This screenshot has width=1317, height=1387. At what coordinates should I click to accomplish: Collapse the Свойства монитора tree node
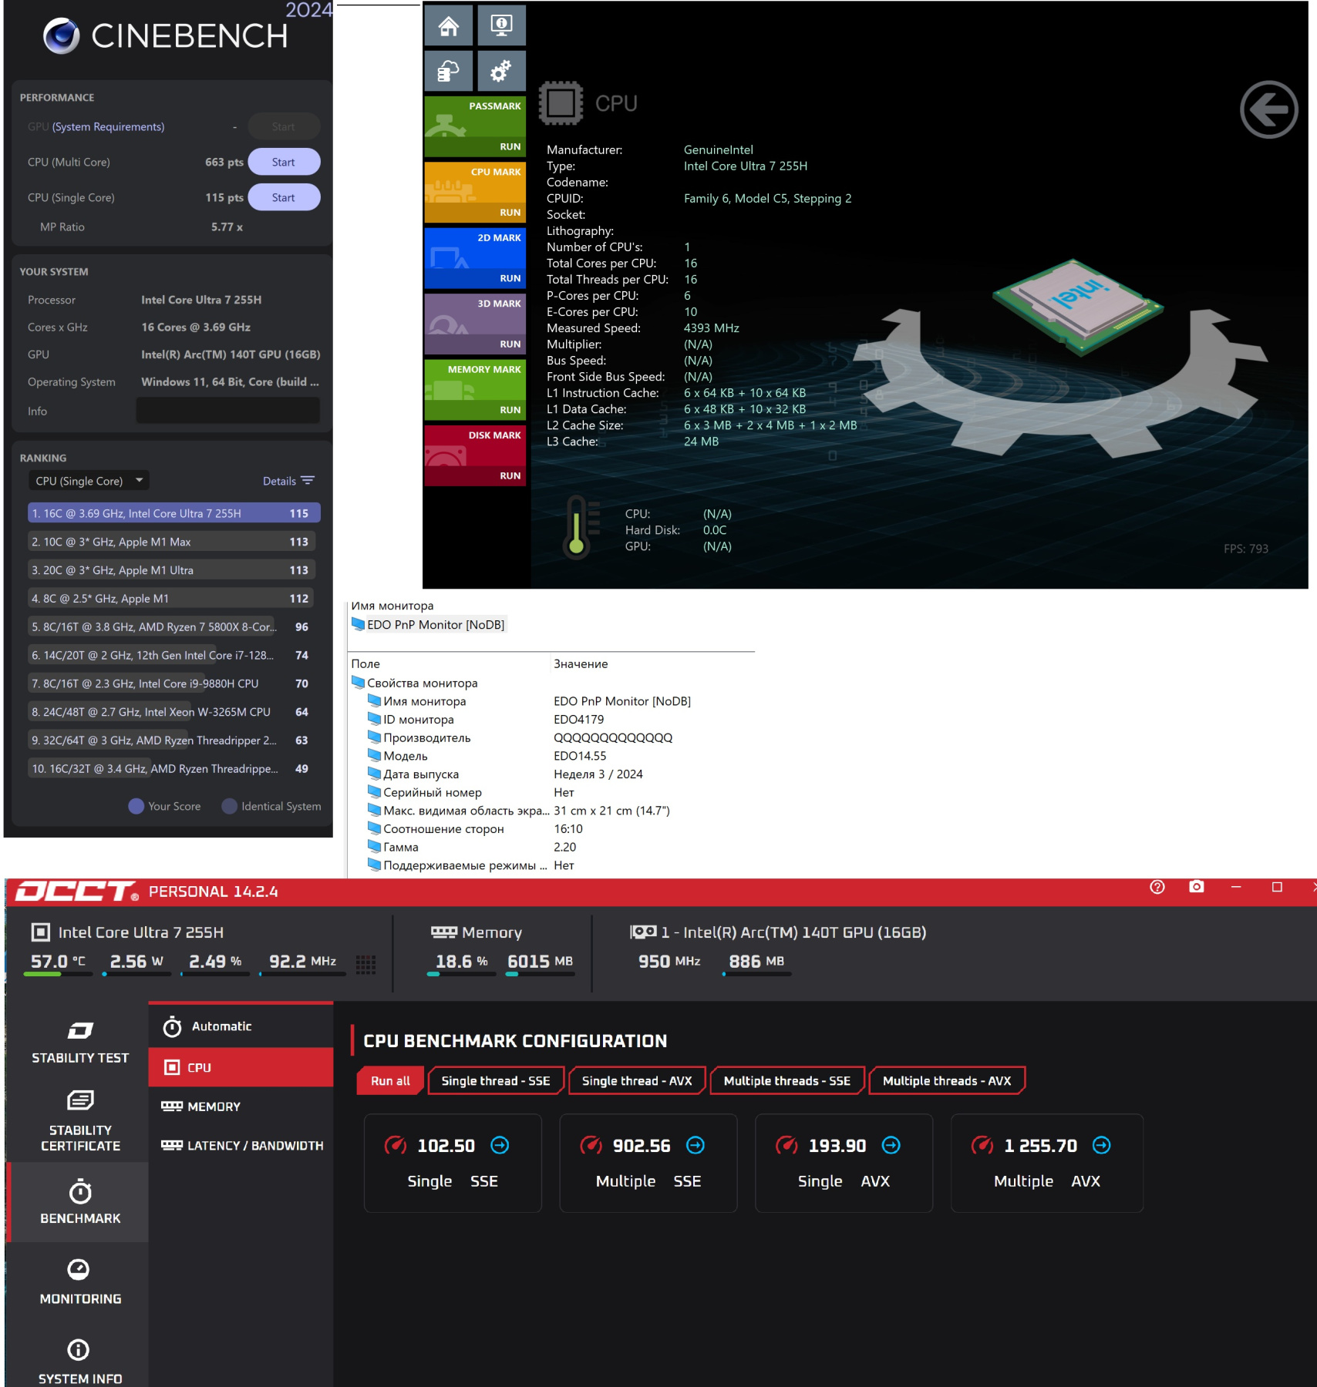coord(358,683)
